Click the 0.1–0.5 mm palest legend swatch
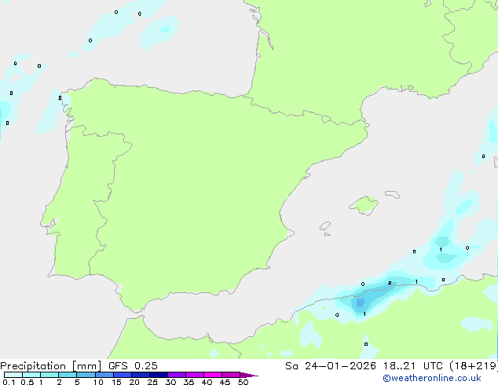Image resolution: width=498 pixels, height=385 pixels. click(x=13, y=375)
